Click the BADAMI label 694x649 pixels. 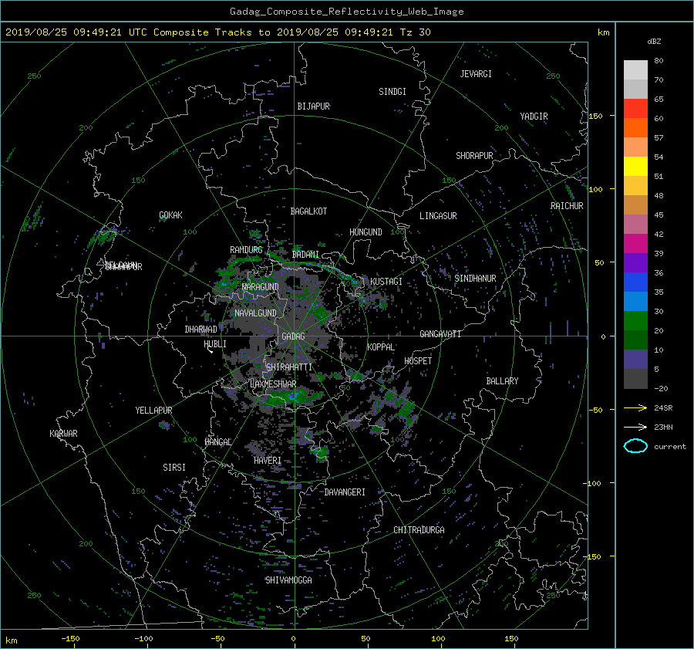coord(305,255)
